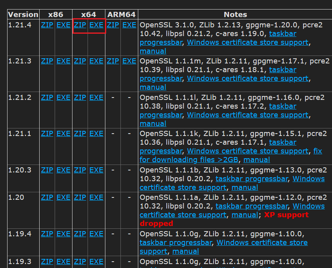Download the x86 EXE for version 1.20.3
Image resolution: width=332 pixels, height=268 pixels.
click(x=63, y=170)
